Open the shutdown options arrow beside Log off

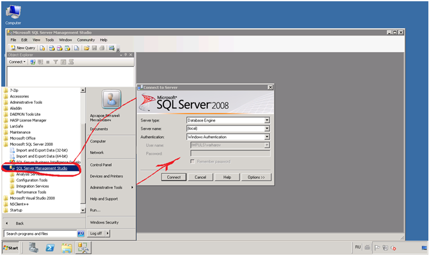(x=107, y=234)
